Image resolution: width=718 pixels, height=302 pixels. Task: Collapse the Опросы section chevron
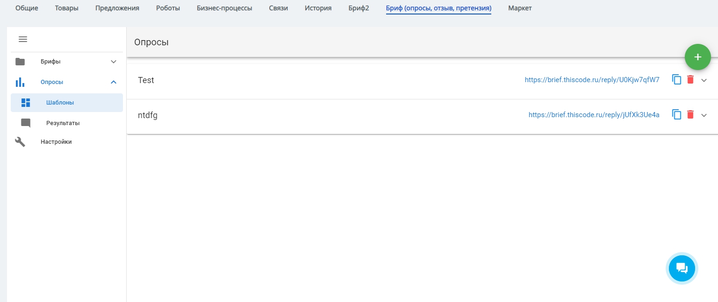(x=113, y=82)
